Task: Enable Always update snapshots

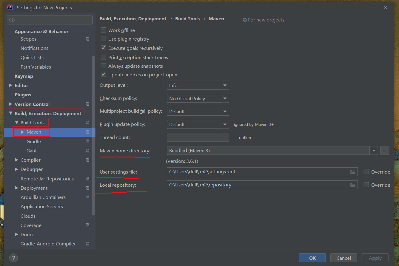Action: tap(103, 66)
